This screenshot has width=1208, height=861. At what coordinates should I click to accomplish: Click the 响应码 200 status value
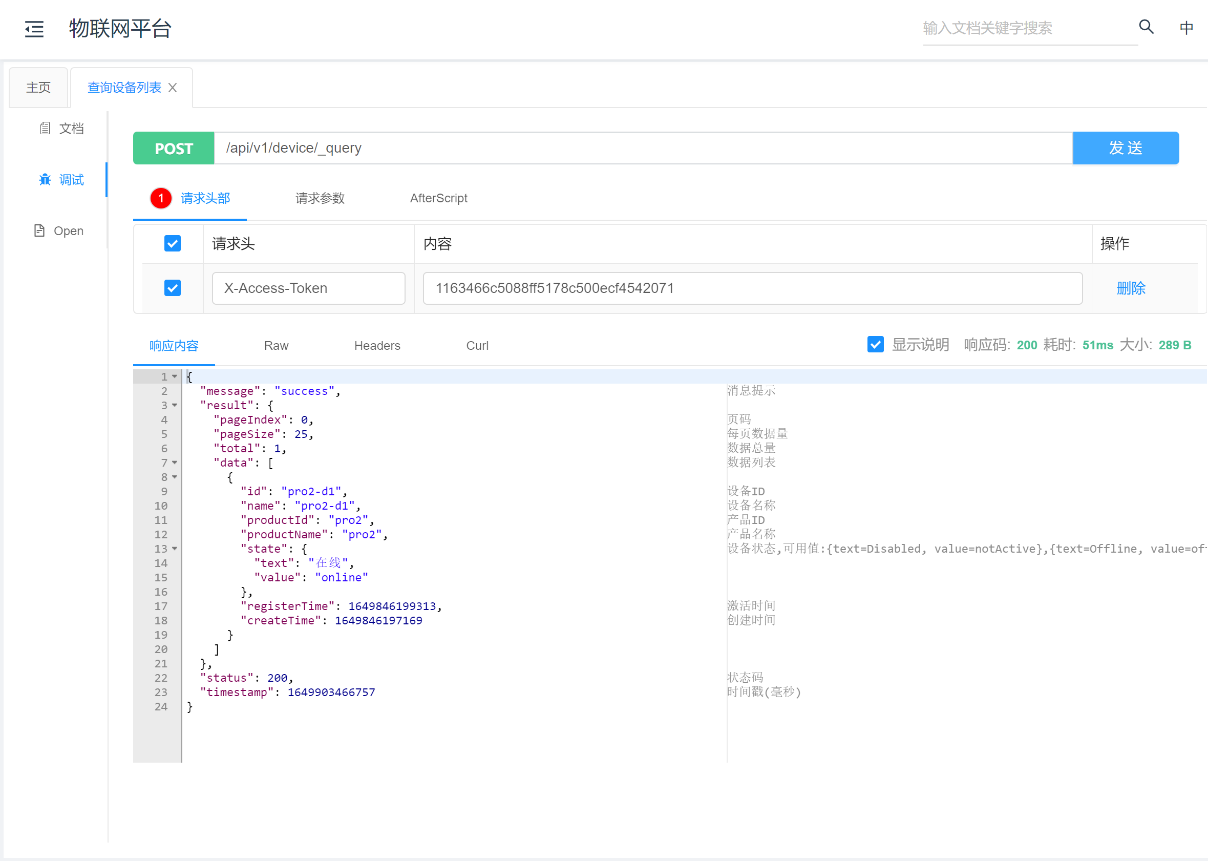1027,345
